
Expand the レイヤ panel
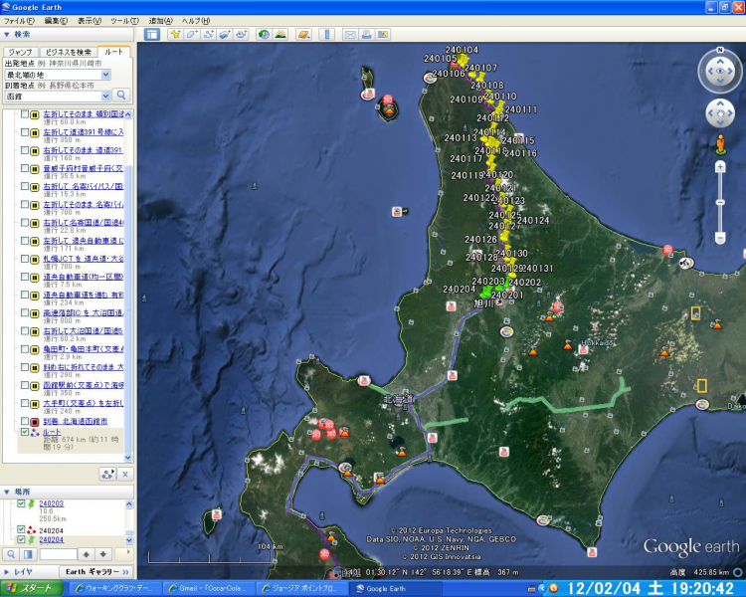coord(7,572)
